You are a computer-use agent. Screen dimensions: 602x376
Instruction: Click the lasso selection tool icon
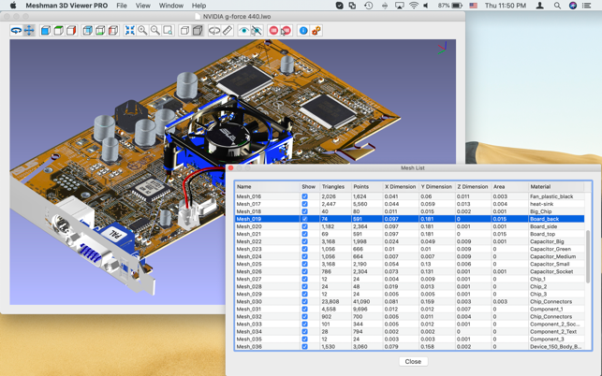(214, 31)
